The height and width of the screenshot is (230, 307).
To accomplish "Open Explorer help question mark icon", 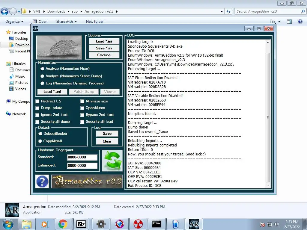I will pyautogui.click(x=300, y=22).
